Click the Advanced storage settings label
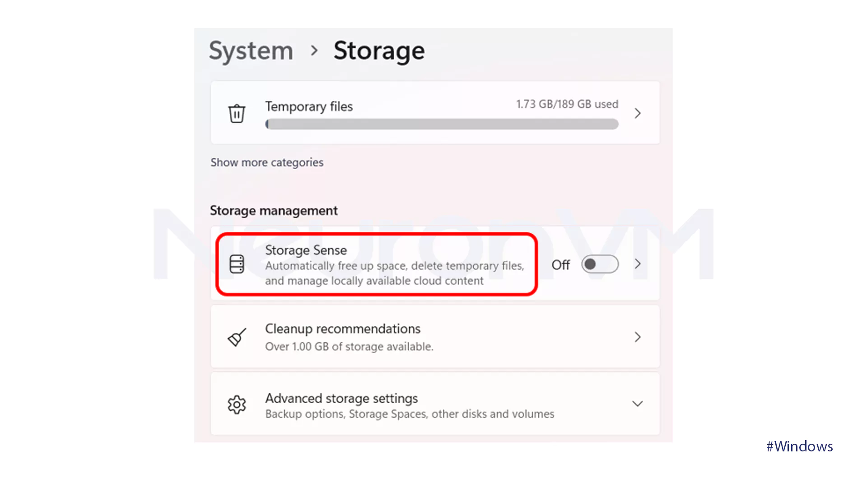Screen dimensions: 867x488 (x=341, y=399)
